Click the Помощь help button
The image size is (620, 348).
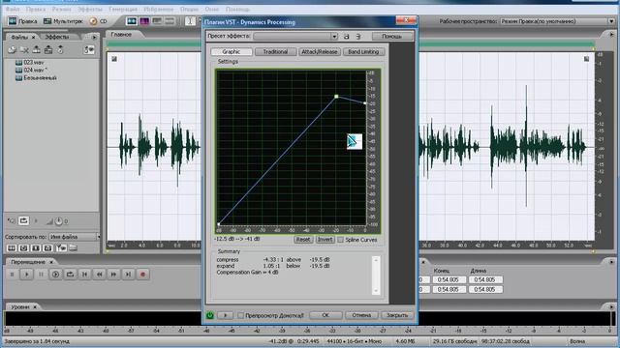[391, 37]
